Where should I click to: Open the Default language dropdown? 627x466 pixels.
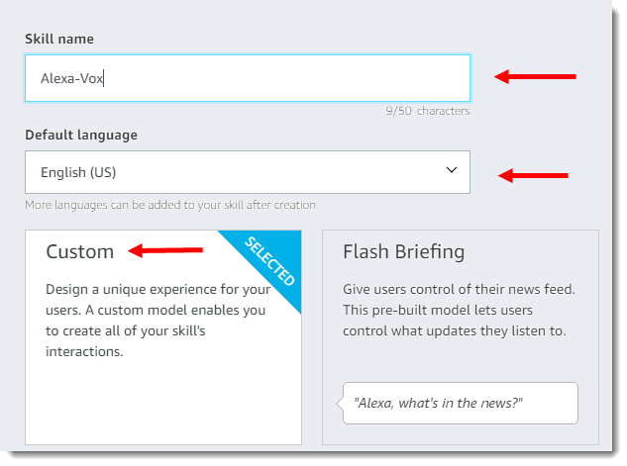(248, 172)
